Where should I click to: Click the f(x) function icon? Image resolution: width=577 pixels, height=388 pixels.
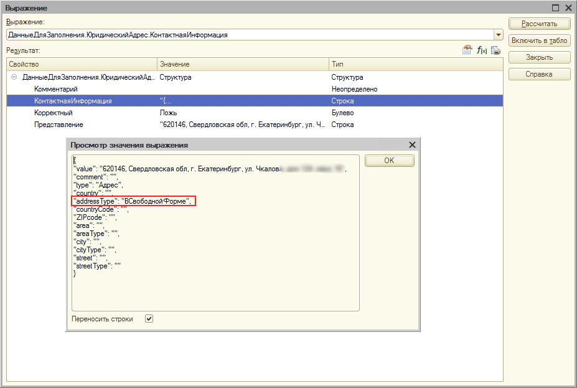tap(482, 50)
